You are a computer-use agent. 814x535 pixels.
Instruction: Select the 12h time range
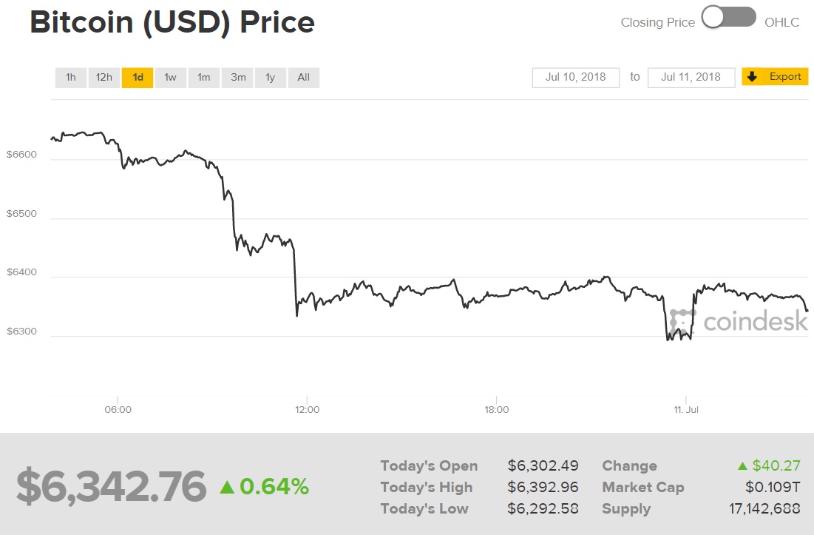(x=104, y=77)
